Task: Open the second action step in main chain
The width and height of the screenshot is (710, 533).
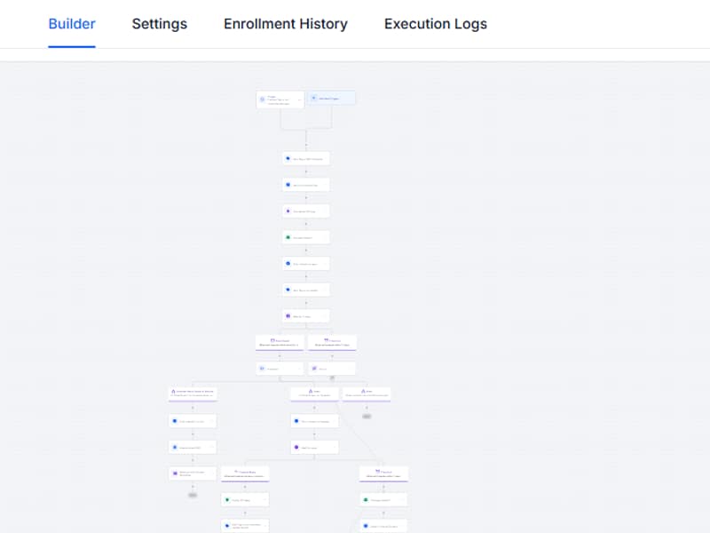Action: [x=306, y=185]
